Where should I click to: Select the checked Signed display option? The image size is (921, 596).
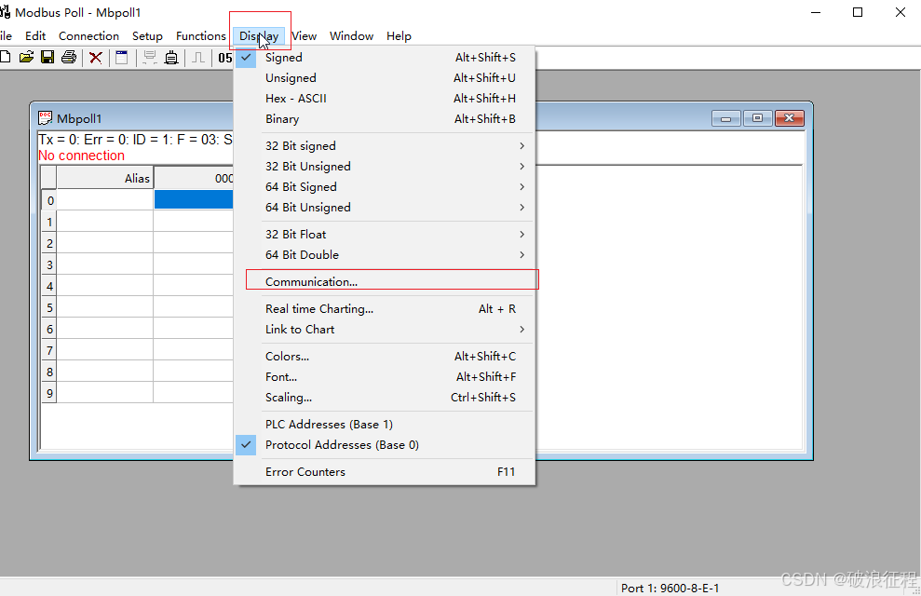pos(385,58)
